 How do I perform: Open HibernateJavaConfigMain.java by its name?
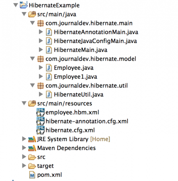point(95,41)
